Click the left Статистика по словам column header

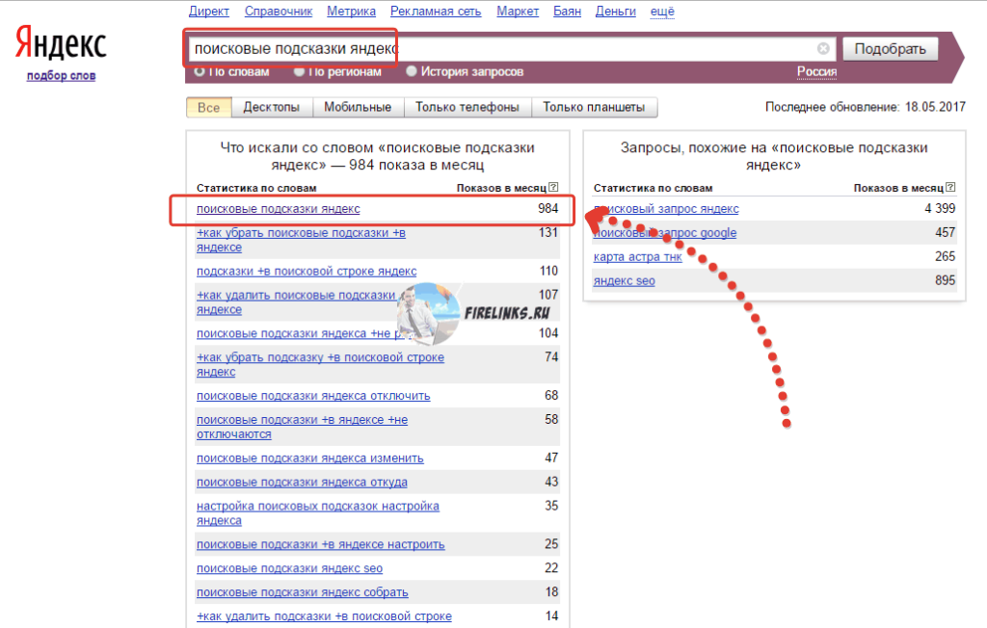(x=256, y=188)
